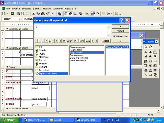Open the Casella toolbox title dropdown arrow
Screen dimensions: 164x123
pos(144,42)
